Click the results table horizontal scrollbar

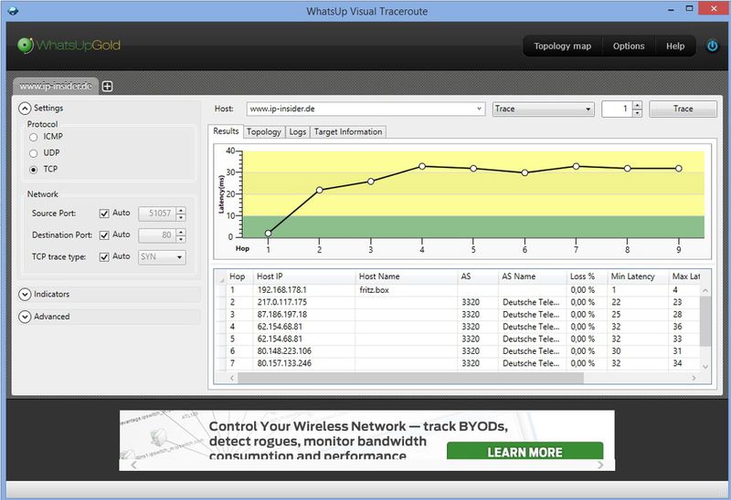tap(410, 378)
